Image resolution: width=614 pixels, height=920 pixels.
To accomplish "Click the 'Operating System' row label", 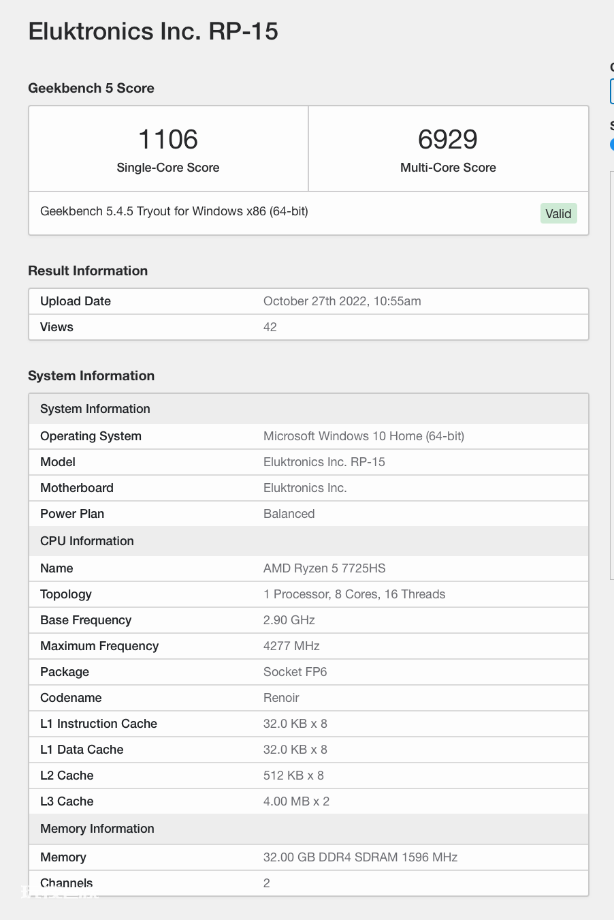I will coord(91,436).
